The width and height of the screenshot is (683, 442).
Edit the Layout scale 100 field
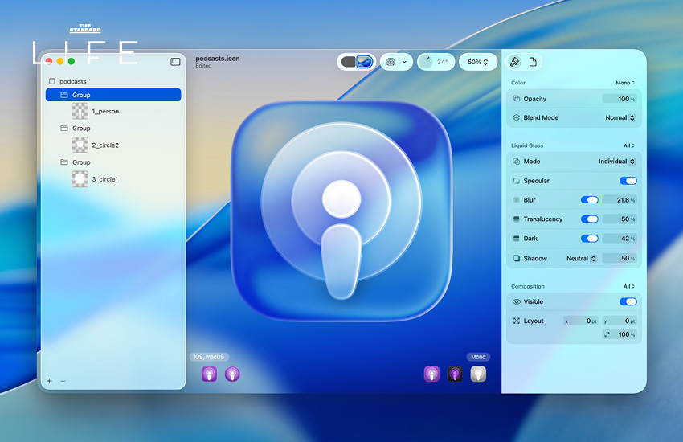click(x=620, y=334)
